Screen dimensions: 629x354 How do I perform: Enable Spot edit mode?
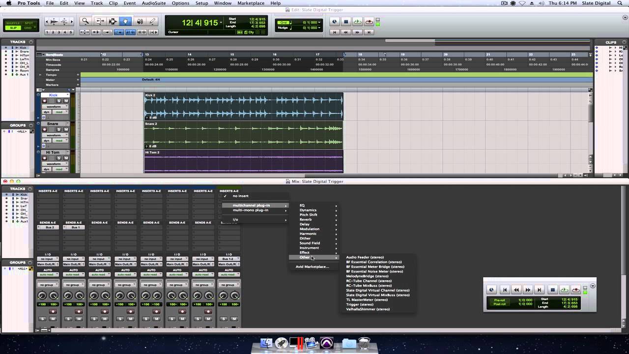tap(29, 23)
